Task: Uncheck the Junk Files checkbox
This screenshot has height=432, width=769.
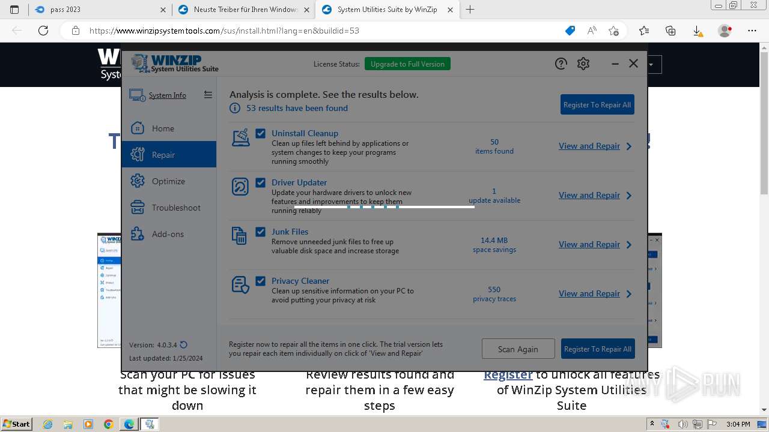Action: tap(260, 232)
